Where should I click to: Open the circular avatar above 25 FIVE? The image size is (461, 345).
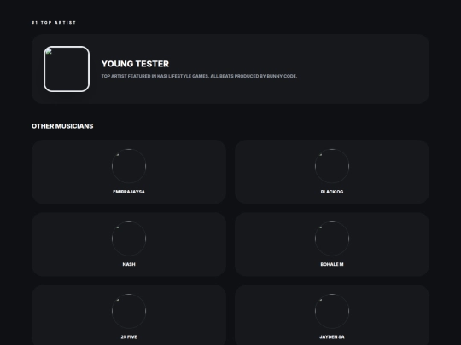129,311
